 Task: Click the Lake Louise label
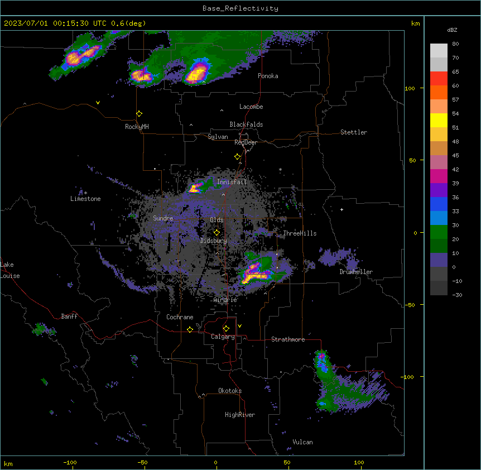pyautogui.click(x=10, y=270)
